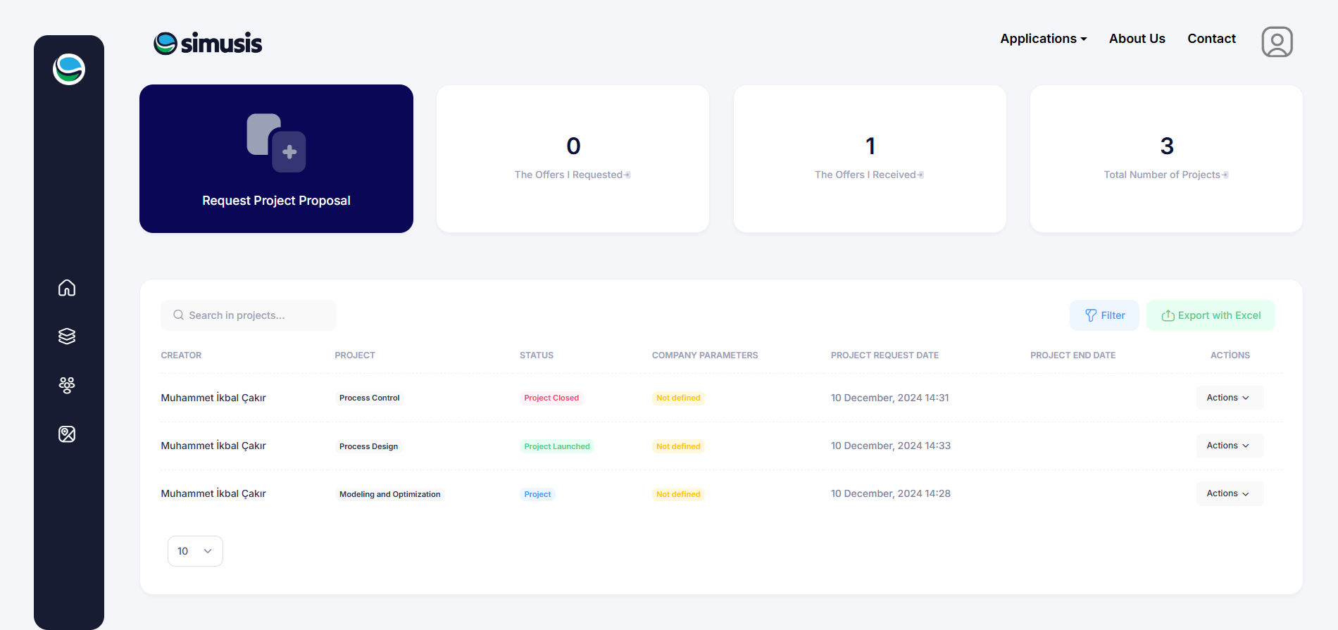The height and width of the screenshot is (630, 1338).
Task: Select the cluster modules sidebar icon
Action: [x=67, y=385]
